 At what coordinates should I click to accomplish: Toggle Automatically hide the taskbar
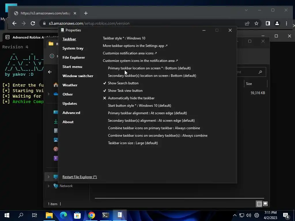(129, 98)
